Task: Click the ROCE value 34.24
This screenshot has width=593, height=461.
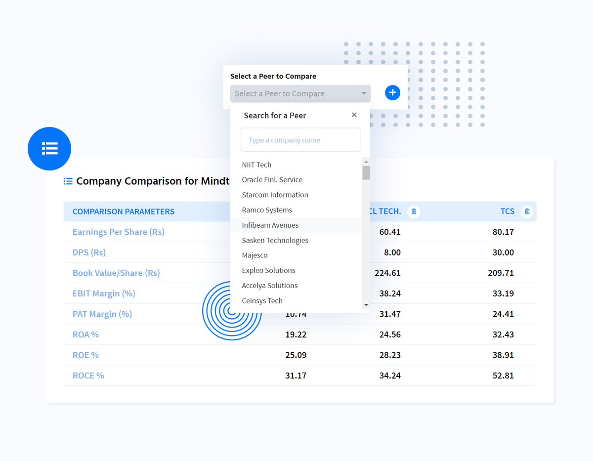Action: (x=390, y=376)
